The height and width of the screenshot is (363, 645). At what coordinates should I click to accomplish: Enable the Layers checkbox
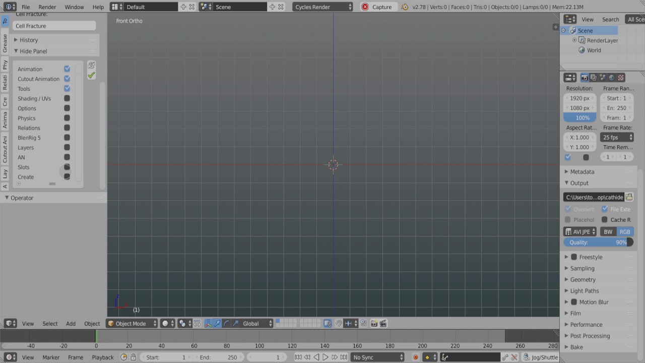pyautogui.click(x=67, y=147)
